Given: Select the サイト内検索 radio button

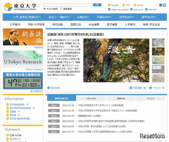Looking at the screenshot, I should tap(44, 9).
